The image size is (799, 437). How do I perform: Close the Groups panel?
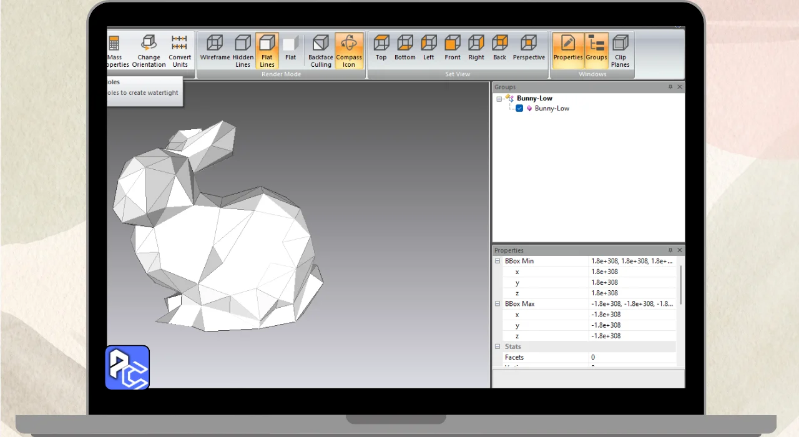680,87
